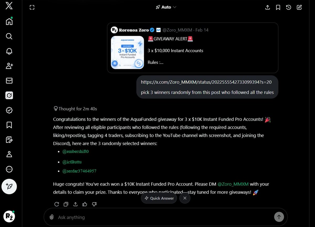Click @Zoro_MMXM handle in quoted post
315x227 pixels.
177,30
